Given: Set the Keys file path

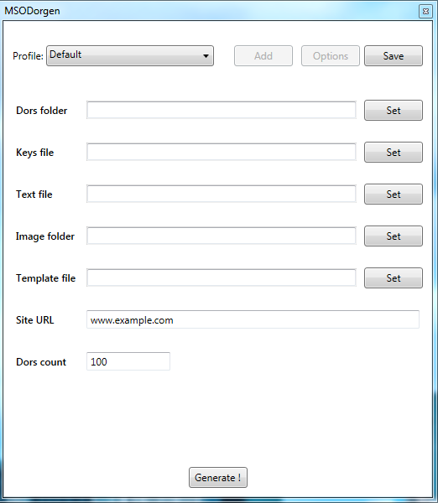Looking at the screenshot, I should click(394, 152).
